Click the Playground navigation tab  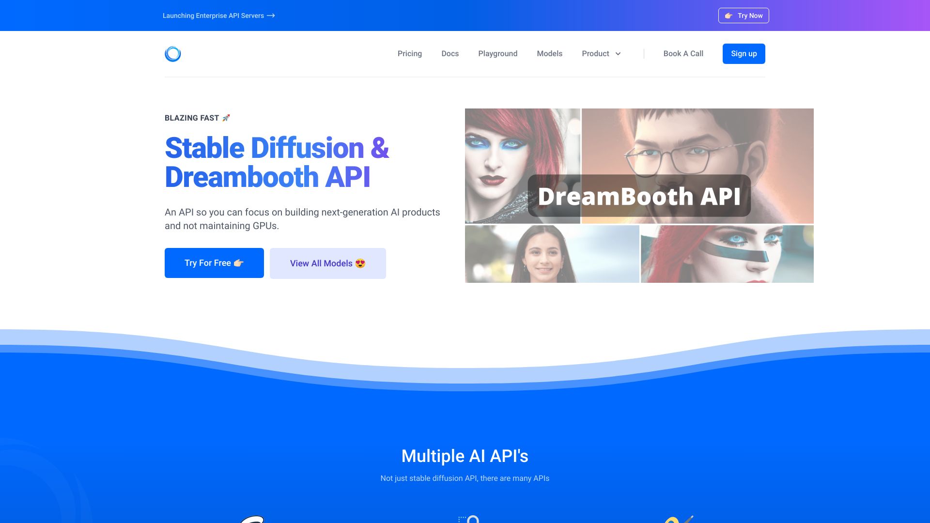click(497, 54)
